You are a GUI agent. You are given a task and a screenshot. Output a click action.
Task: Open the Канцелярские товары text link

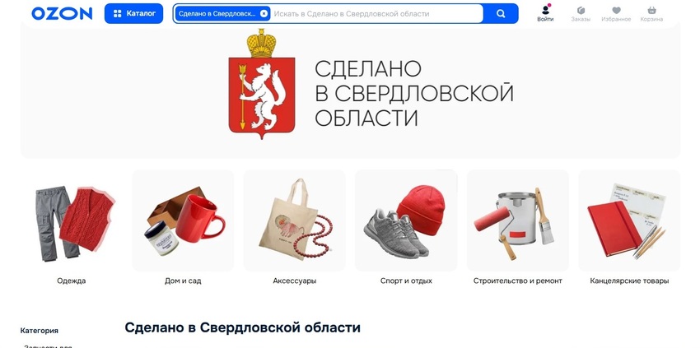pos(629,281)
